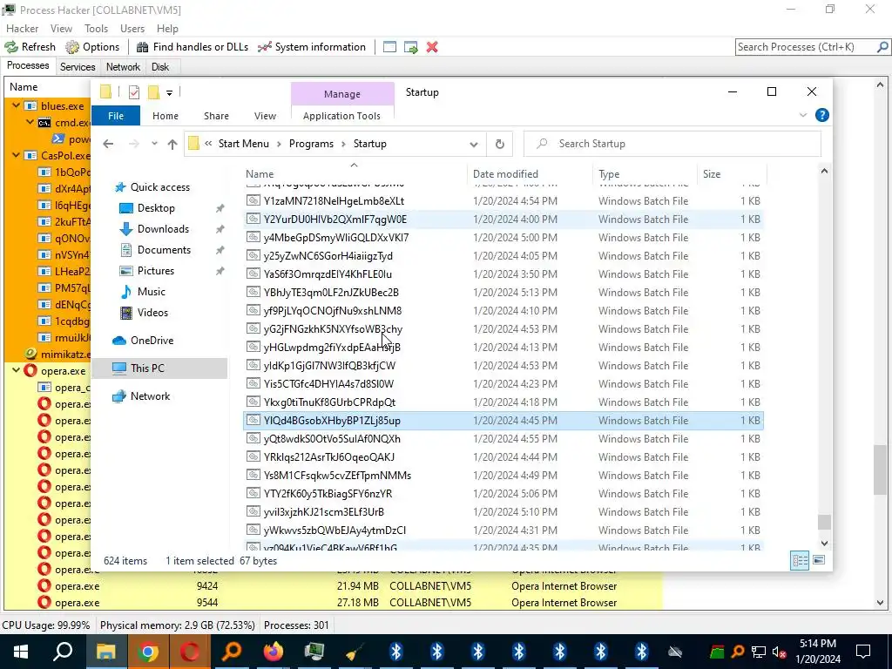Open Windows Start menu
892x669 pixels.
pyautogui.click(x=21, y=652)
